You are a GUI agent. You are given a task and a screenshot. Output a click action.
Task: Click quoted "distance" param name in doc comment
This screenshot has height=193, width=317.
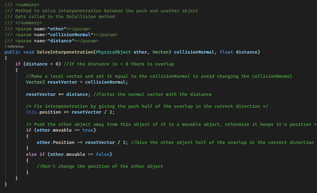point(62,41)
